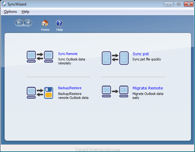The height and width of the screenshot is (152, 195).
Task: Open the Help menu in menu bar
Action: click(25, 12)
